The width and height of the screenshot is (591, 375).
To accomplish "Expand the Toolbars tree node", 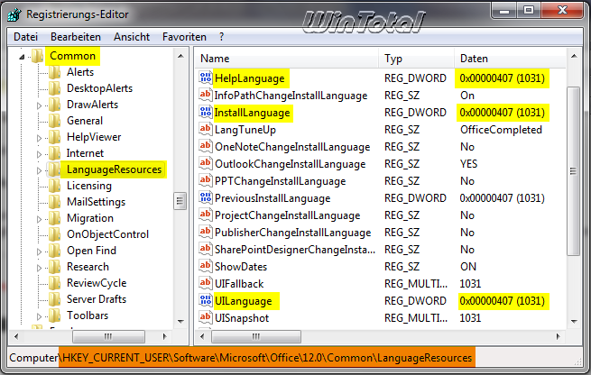I will click(39, 316).
